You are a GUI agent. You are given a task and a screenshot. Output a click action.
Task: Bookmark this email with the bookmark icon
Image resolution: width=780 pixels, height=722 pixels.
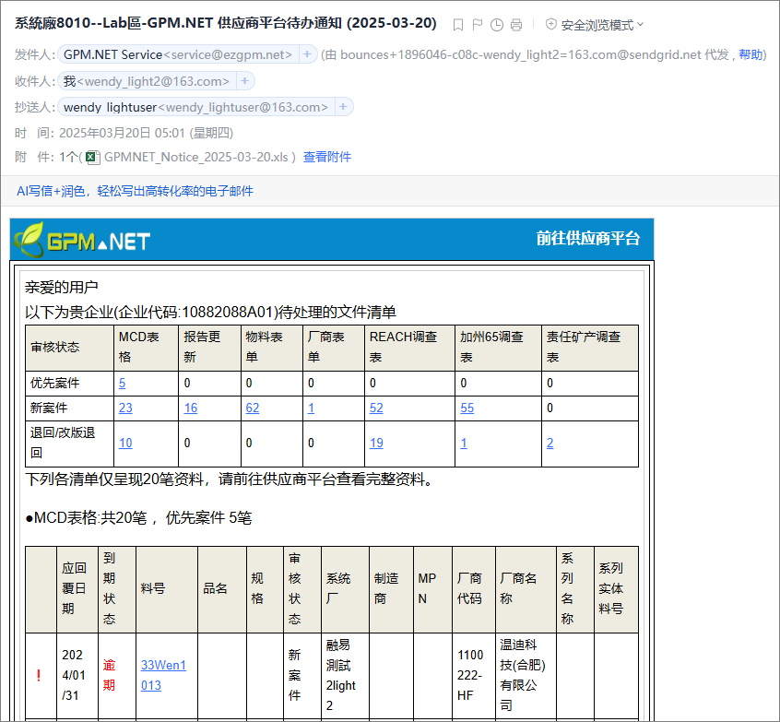(458, 25)
